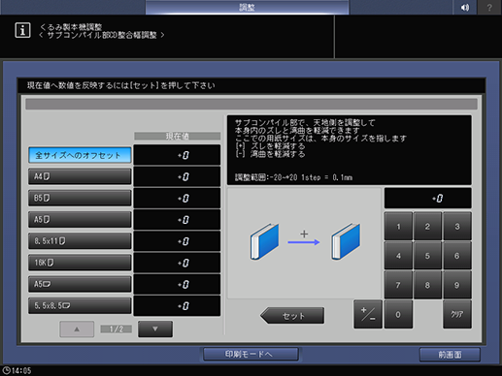
Task: Click the current value next to 16K
Action: click(177, 263)
